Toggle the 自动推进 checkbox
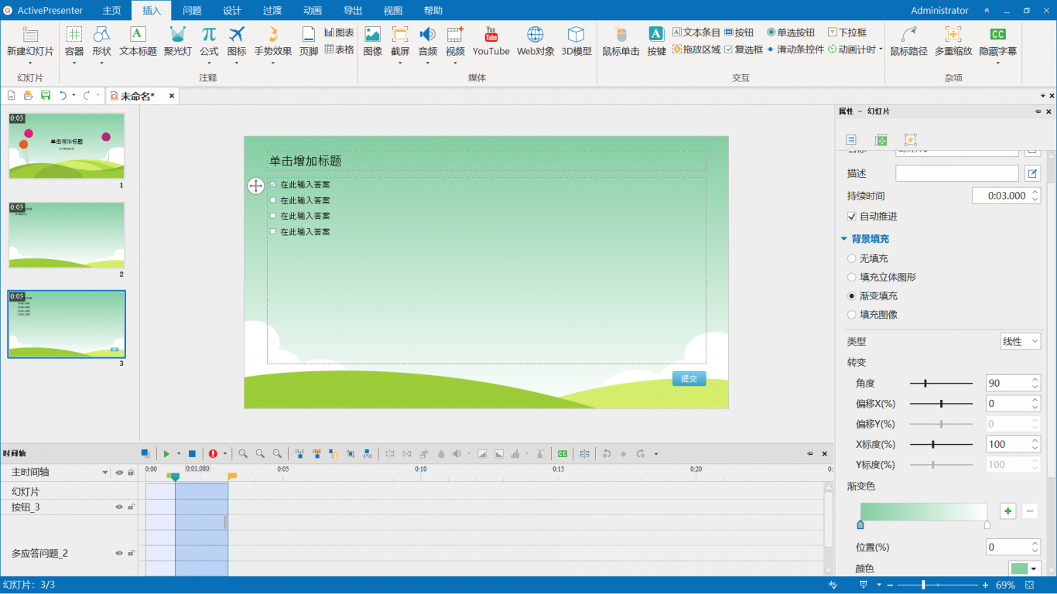1057x594 pixels. 852,217
